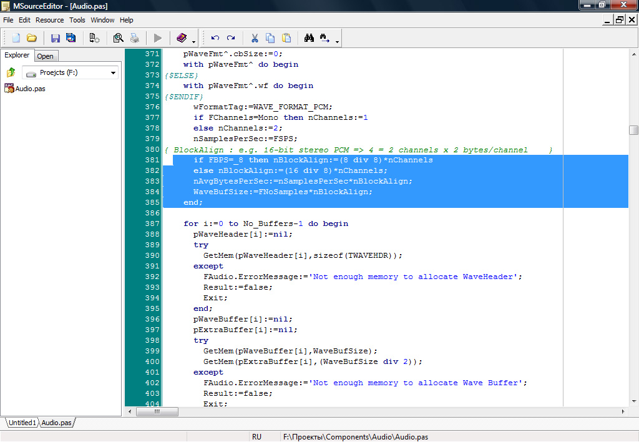Go up a folder in Explorer
This screenshot has width=639, height=442.
[11, 72]
